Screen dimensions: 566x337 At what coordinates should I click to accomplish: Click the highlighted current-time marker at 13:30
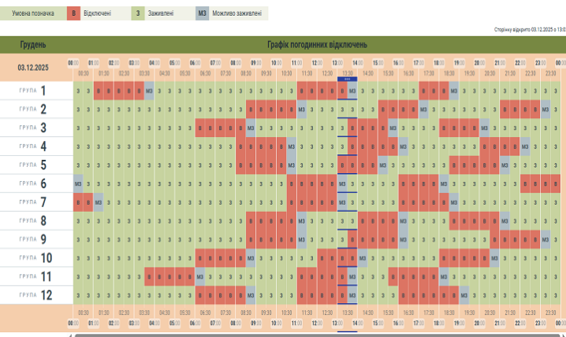(347, 77)
